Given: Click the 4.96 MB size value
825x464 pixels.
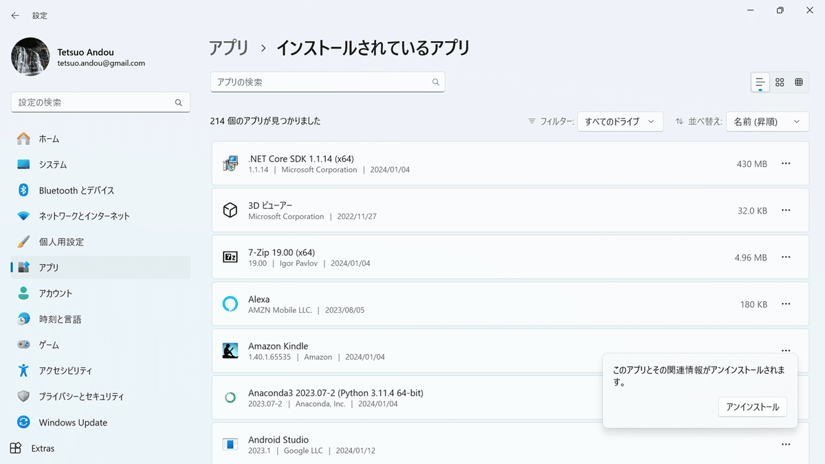Looking at the screenshot, I should 751,257.
